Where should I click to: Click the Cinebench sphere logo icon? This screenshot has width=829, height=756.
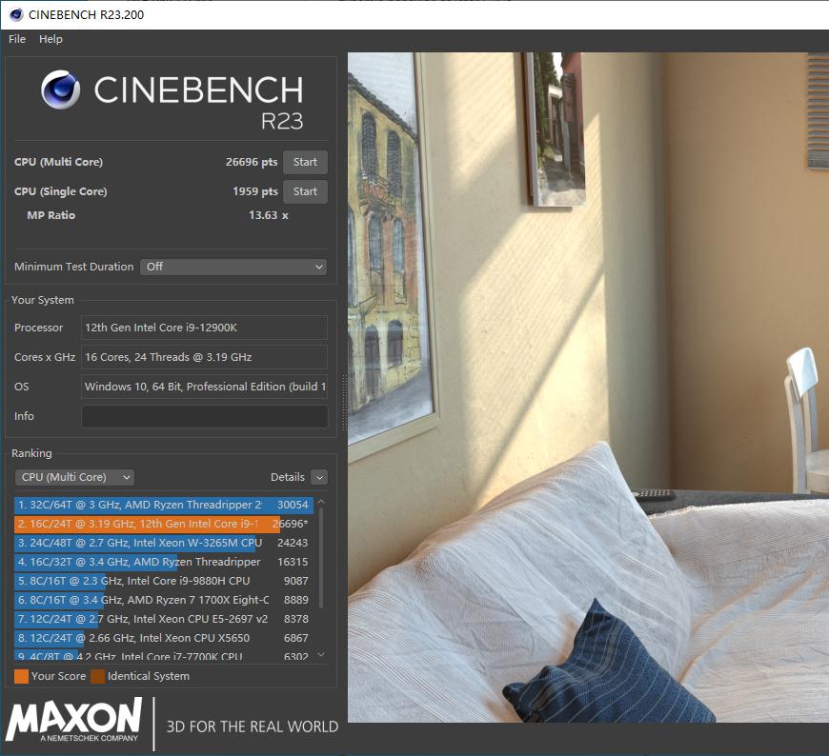(61, 90)
